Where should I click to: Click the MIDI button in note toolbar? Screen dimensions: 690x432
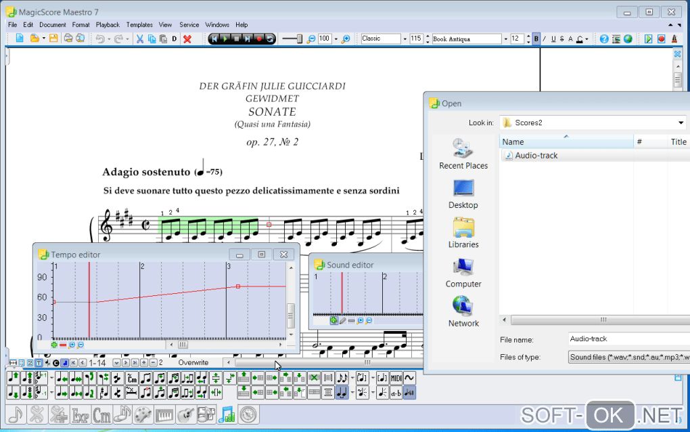[396, 378]
